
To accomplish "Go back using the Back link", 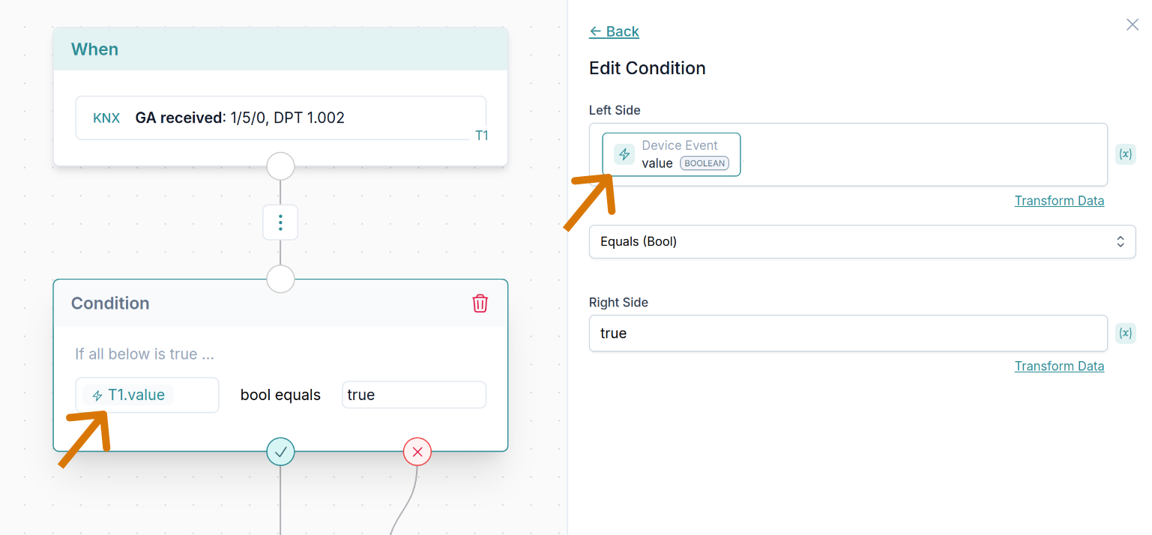I will pyautogui.click(x=614, y=31).
